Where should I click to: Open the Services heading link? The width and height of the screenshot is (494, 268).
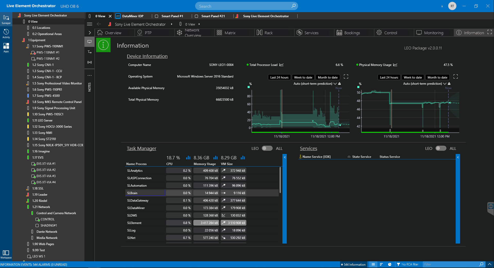coord(308,148)
